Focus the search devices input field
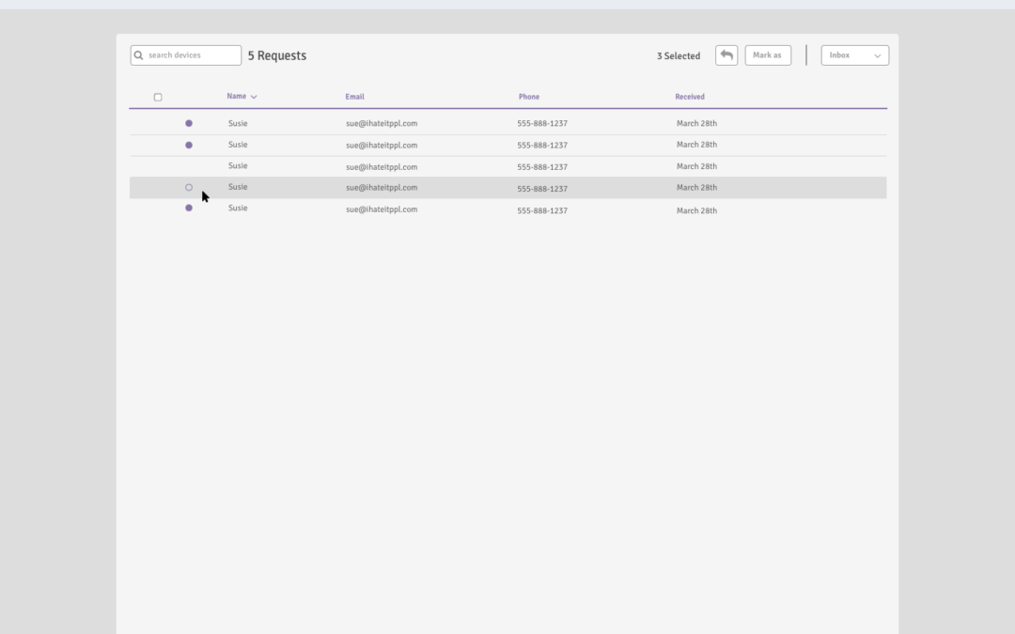This screenshot has width=1015, height=634. [x=186, y=55]
